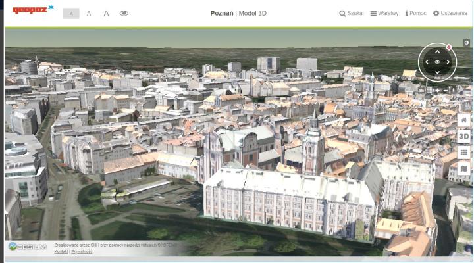Rotate view left using the compass arrow
The width and height of the screenshot is (474, 263).
[427, 62]
